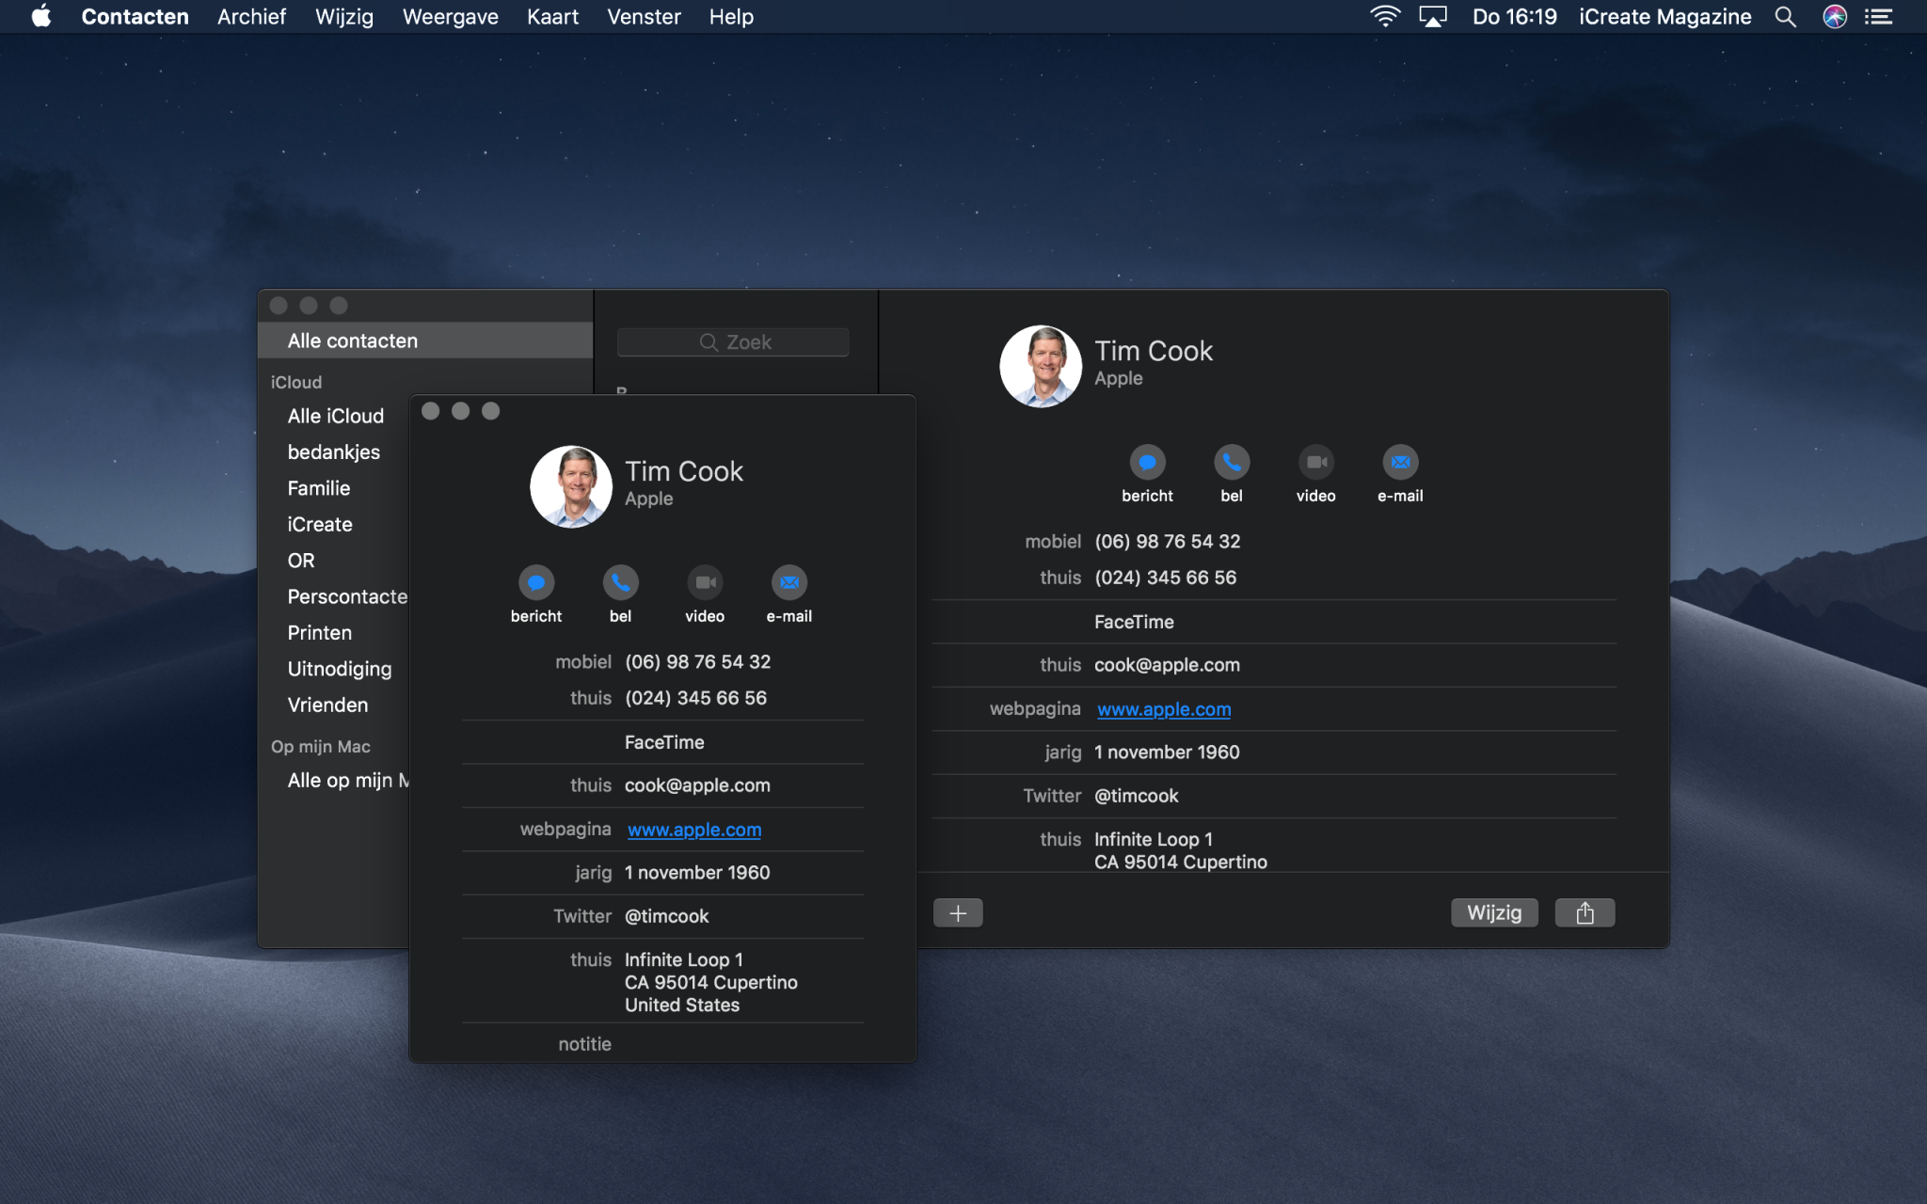
Task: Click bericht icon in floating contact card
Action: [x=536, y=583]
